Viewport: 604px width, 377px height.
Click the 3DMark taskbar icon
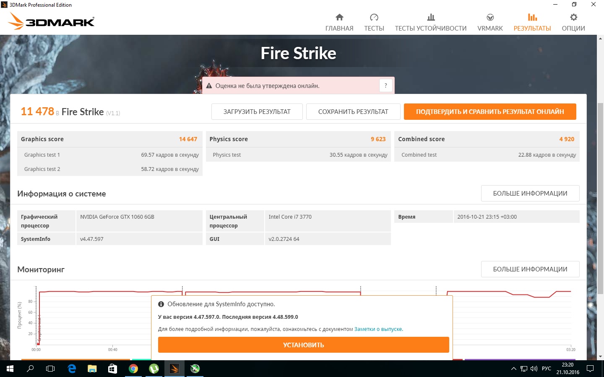[x=174, y=369]
